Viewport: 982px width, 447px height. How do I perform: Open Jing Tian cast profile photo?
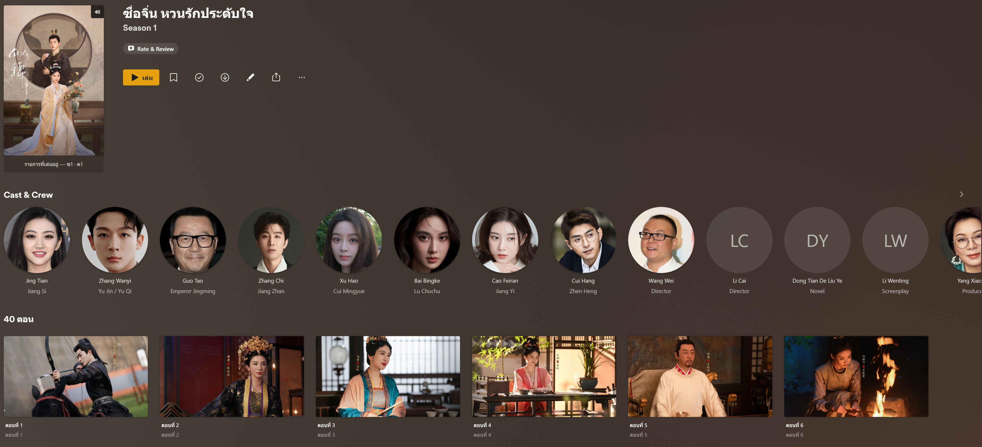coord(37,240)
